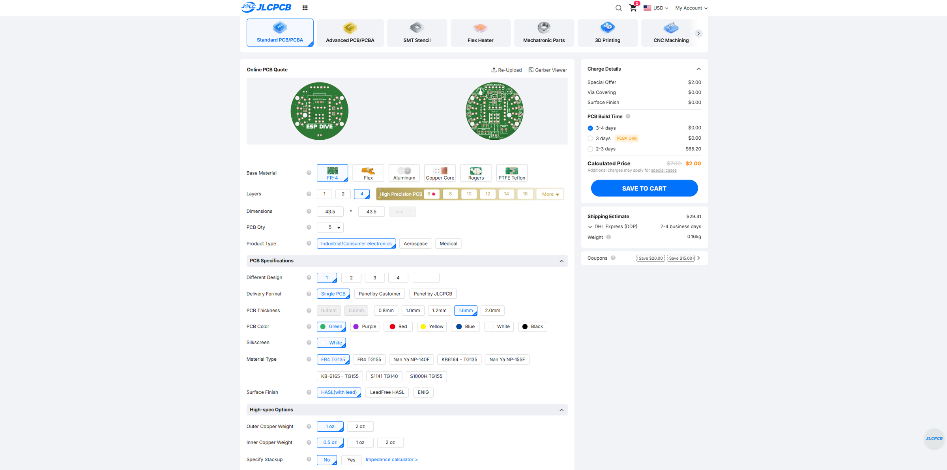The image size is (947, 470).
Task: Show help for Layers
Action: 309,194
